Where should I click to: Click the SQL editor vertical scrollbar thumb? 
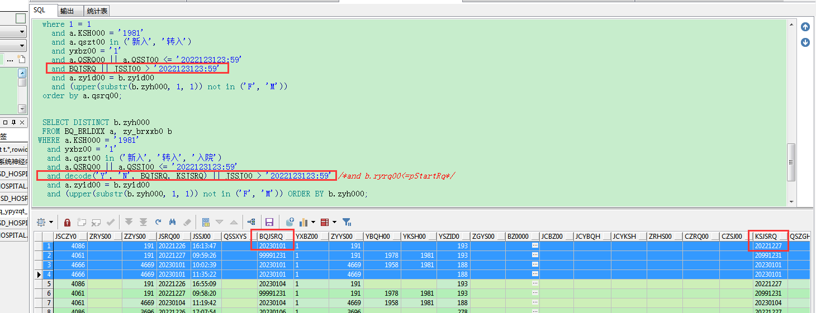791,162
